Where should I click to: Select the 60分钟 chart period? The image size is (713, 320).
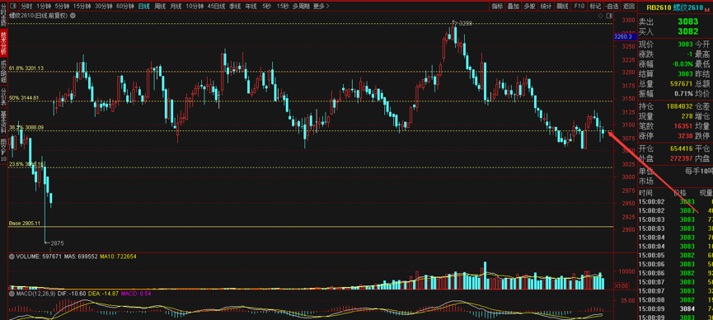coord(125,7)
